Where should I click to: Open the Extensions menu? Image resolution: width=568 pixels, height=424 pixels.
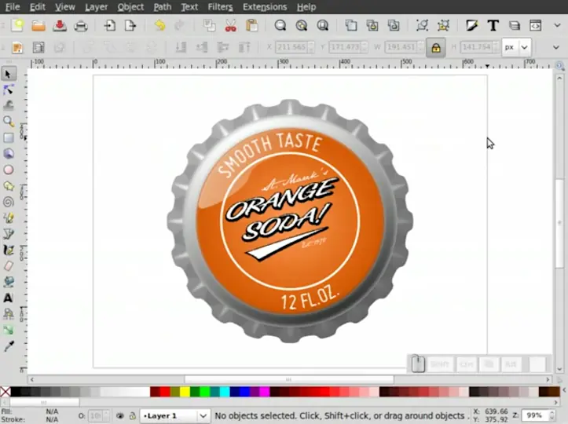pos(265,7)
